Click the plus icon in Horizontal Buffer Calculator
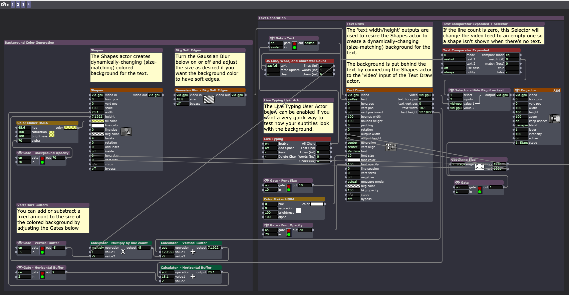 [x=193, y=276]
